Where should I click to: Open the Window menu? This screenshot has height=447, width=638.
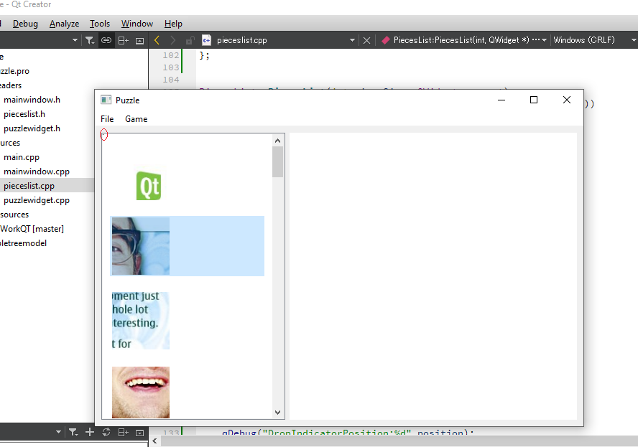coord(137,24)
